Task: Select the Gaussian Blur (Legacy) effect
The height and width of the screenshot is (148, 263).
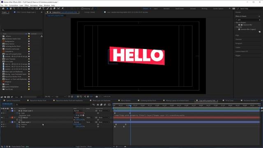Action: [248, 29]
